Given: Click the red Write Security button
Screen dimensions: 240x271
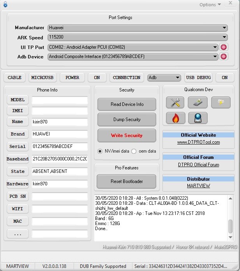Looking at the screenshot, I should 127,135.
